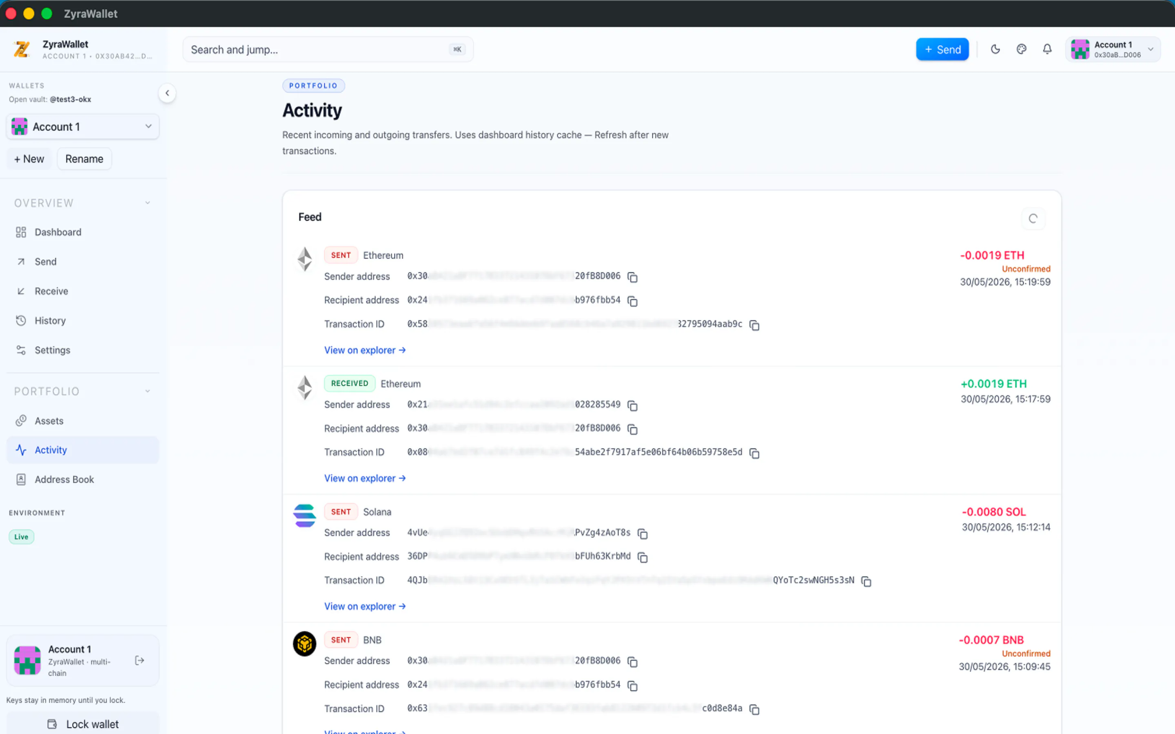Select Activity in sidebar
This screenshot has width=1175, height=734.
[82, 450]
